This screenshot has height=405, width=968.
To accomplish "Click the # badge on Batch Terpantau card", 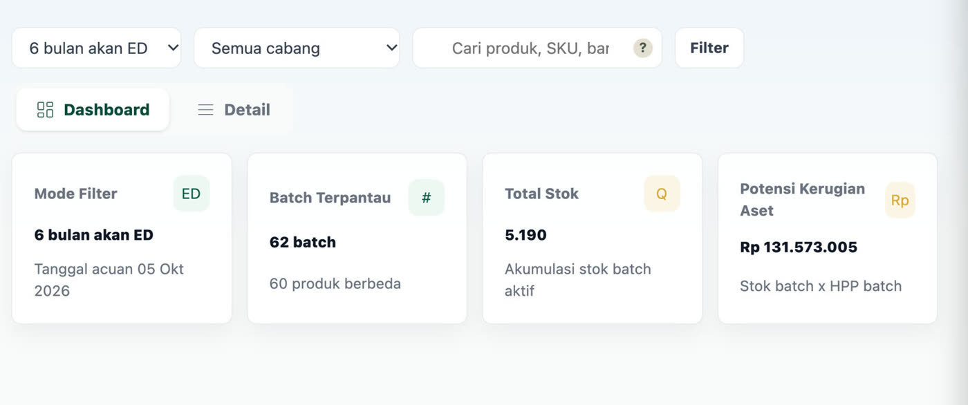I will pos(427,198).
